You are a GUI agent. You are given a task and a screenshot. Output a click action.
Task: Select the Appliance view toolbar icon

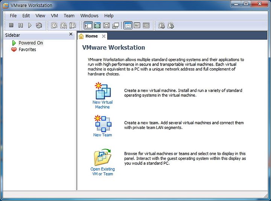pyautogui.click(x=137, y=25)
